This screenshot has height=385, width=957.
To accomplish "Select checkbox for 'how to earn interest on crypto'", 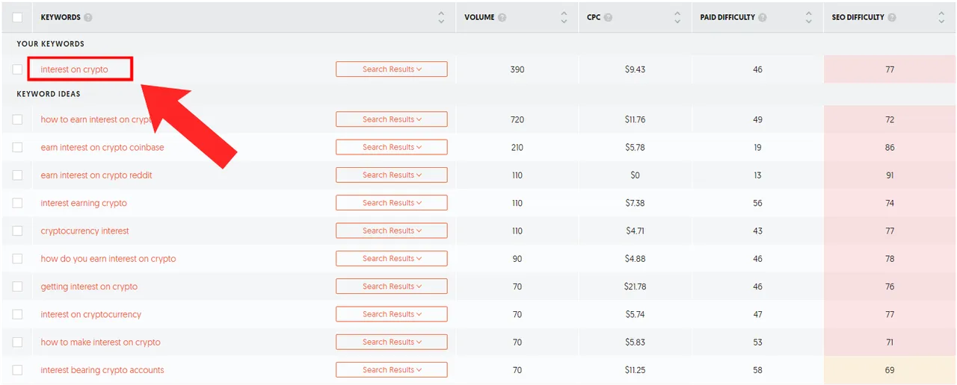I will pyautogui.click(x=17, y=119).
